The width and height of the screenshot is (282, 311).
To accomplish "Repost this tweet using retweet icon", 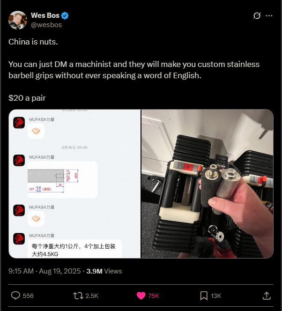I will [78, 296].
